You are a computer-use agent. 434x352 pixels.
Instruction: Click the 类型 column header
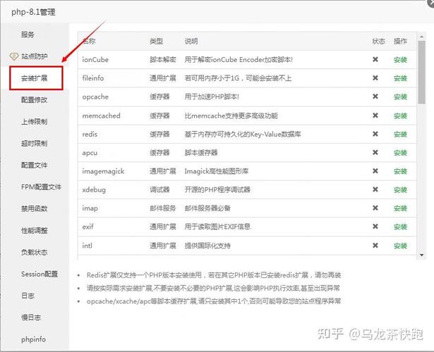click(x=157, y=41)
